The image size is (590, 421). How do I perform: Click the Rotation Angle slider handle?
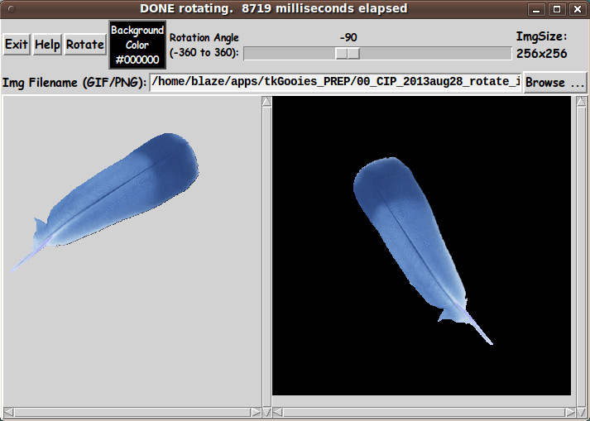348,53
